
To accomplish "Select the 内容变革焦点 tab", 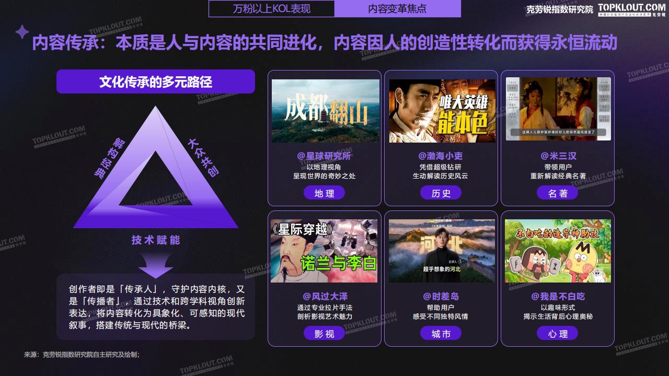I will point(398,9).
